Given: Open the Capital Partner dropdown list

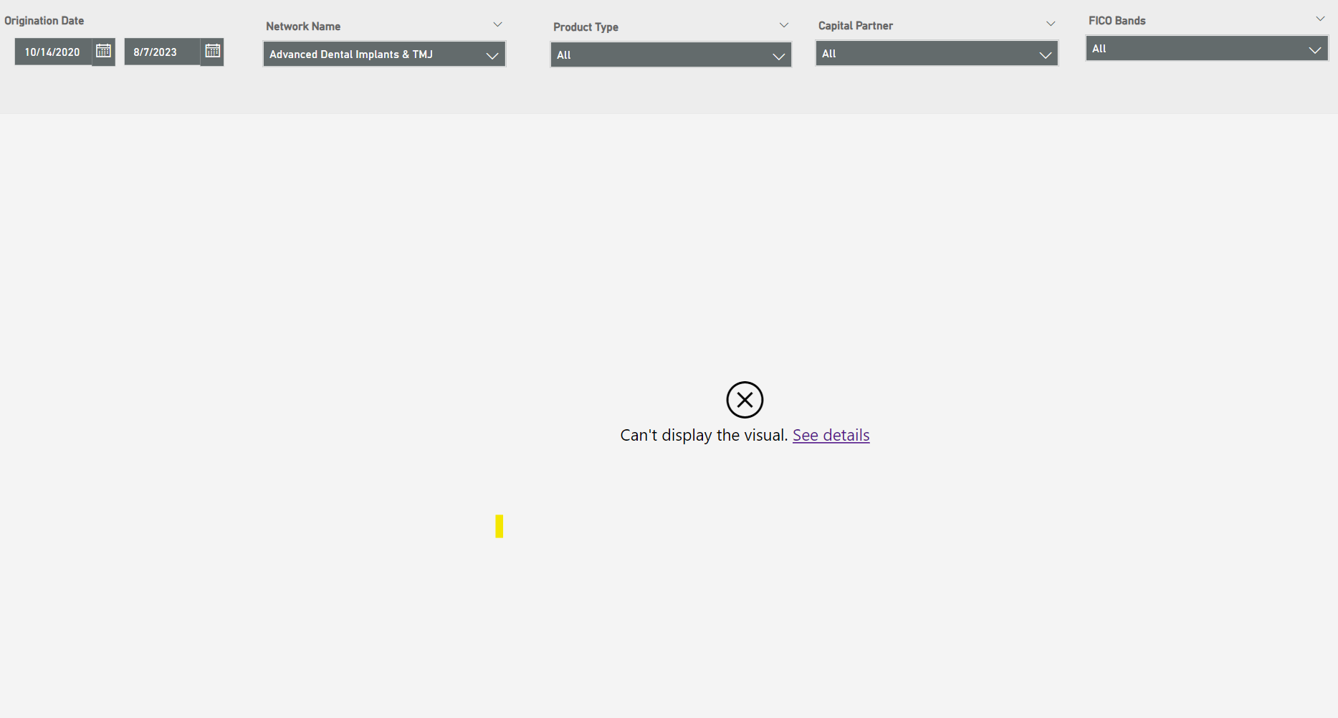Looking at the screenshot, I should [x=937, y=54].
